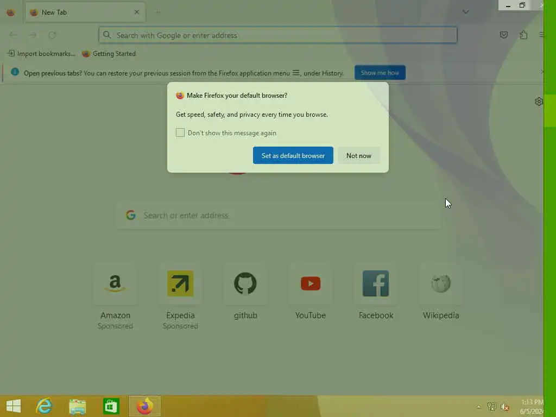Open Save to Pocket icon

tap(503, 35)
